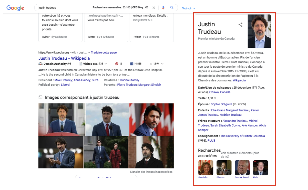
Task: Start voice search with the microphone icon
Action: tap(163, 8)
